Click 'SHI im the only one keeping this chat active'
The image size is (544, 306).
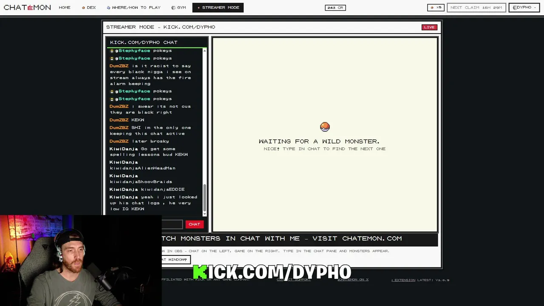tap(150, 130)
